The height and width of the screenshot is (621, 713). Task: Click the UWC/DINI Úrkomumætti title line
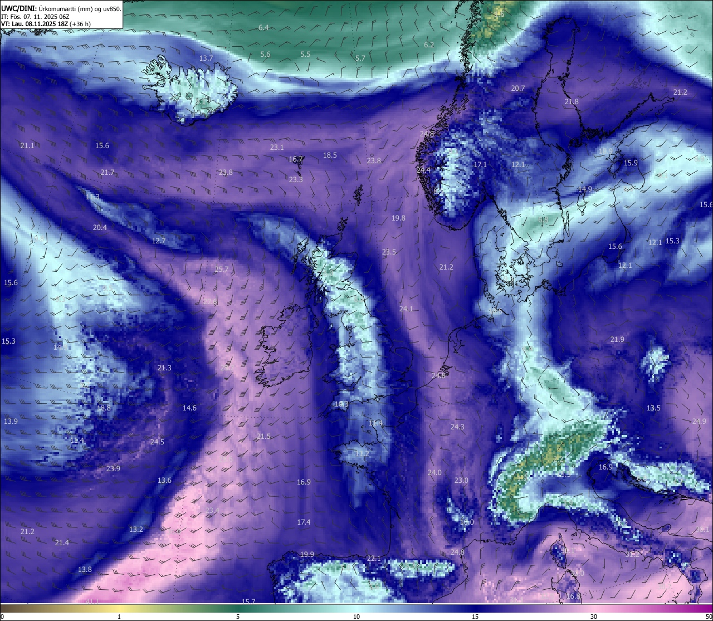pyautogui.click(x=61, y=9)
